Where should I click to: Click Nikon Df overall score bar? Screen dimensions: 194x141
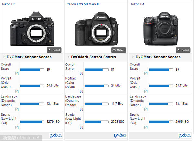coord(32,70)
